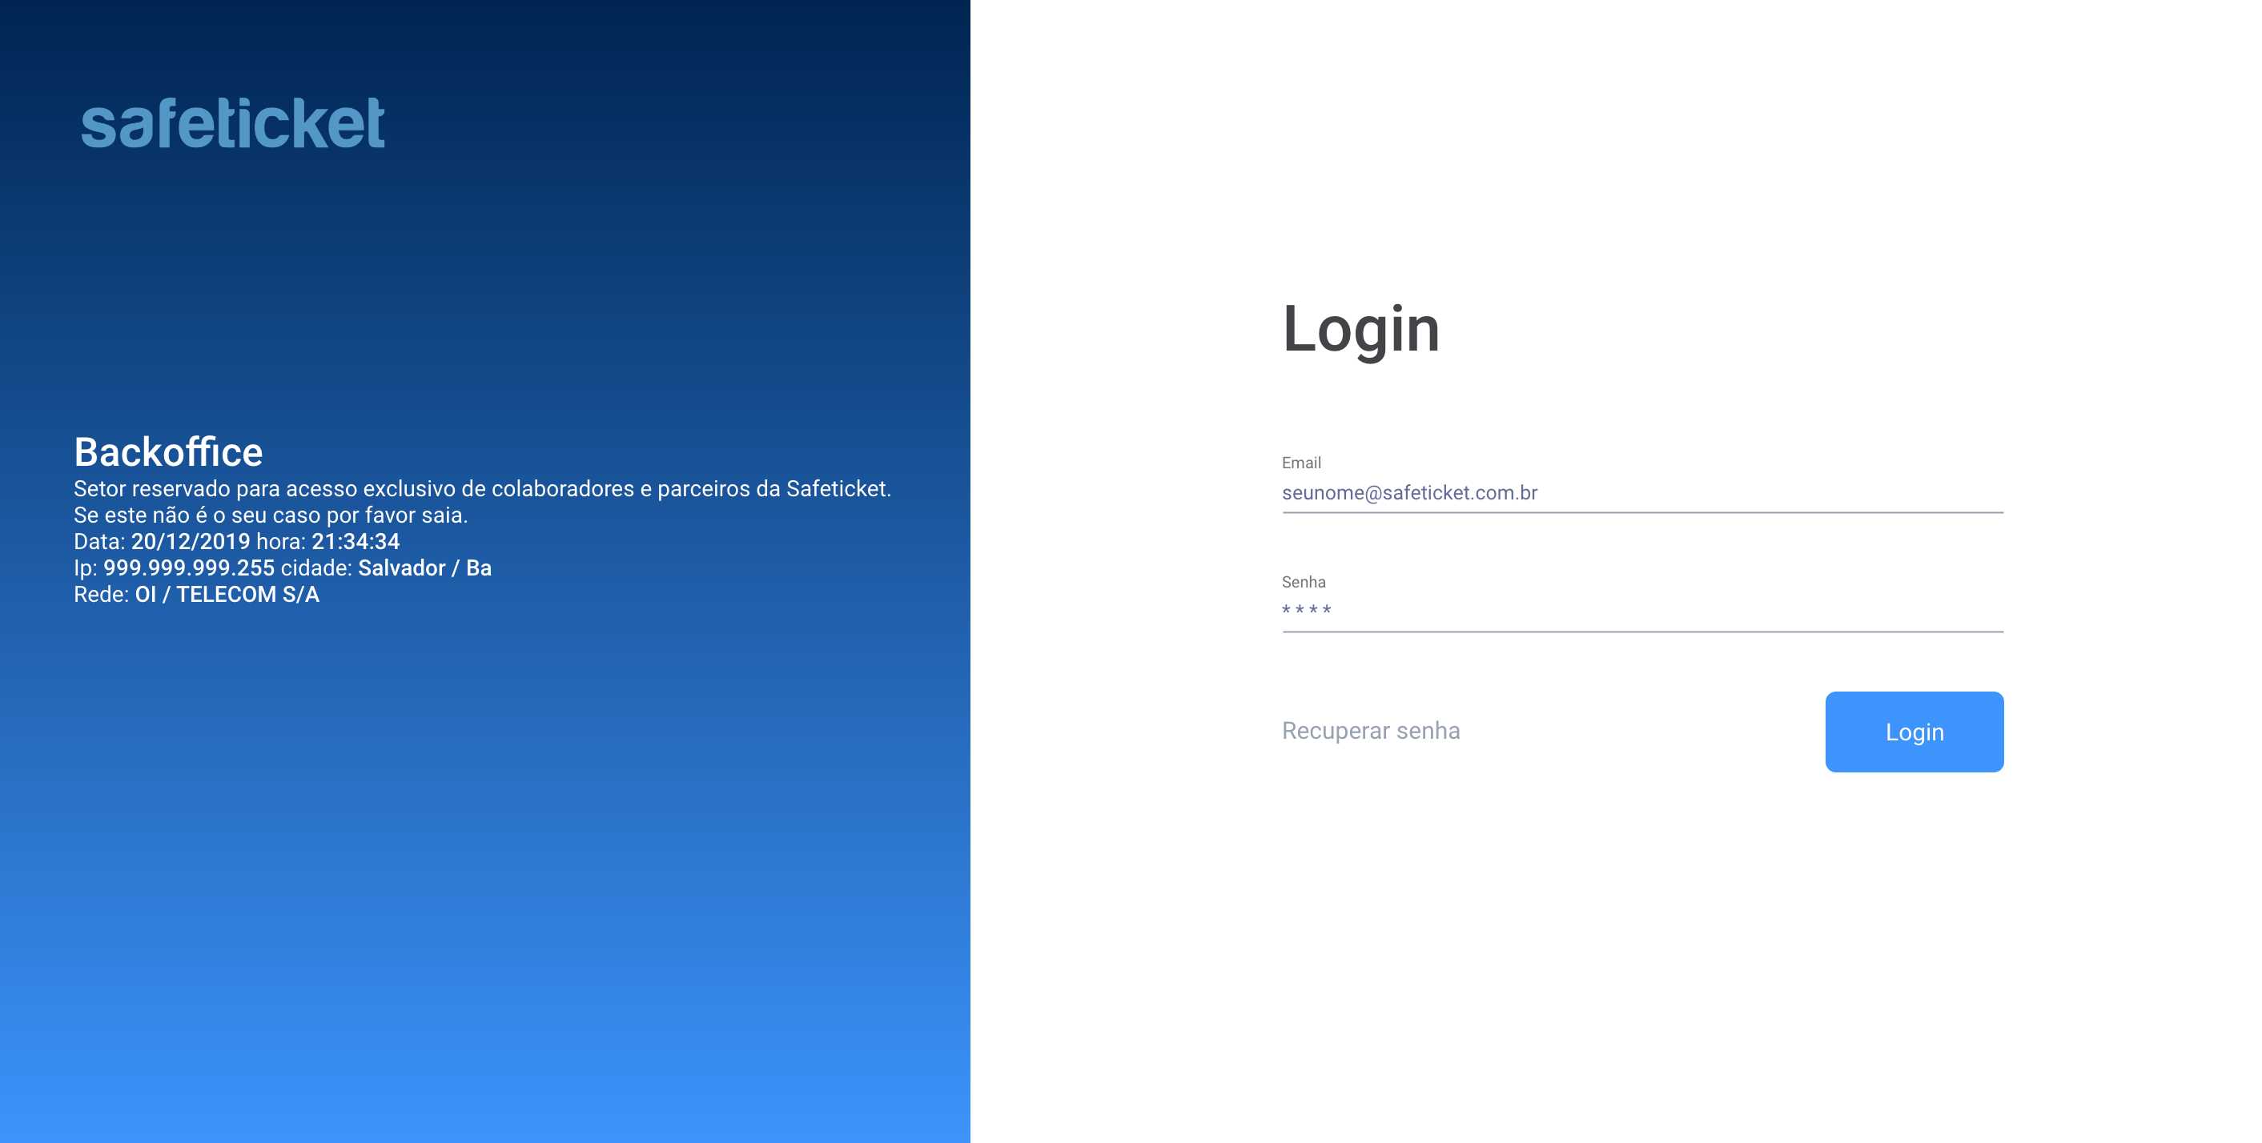This screenshot has width=2262, height=1143.
Task: Click the city Salvador / Ba
Action: [425, 568]
